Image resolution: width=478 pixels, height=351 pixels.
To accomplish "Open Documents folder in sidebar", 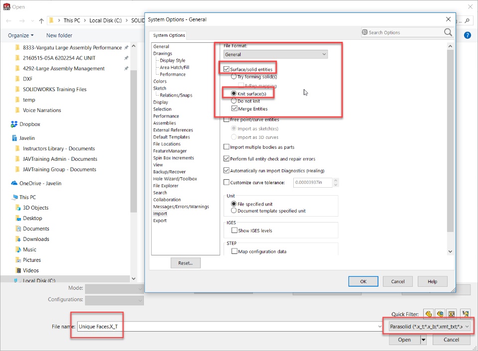I will pos(32,229).
